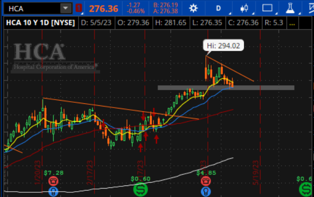The image size is (314, 197).
Task: Click the red phone icon under $4.85
Action: [206, 181]
